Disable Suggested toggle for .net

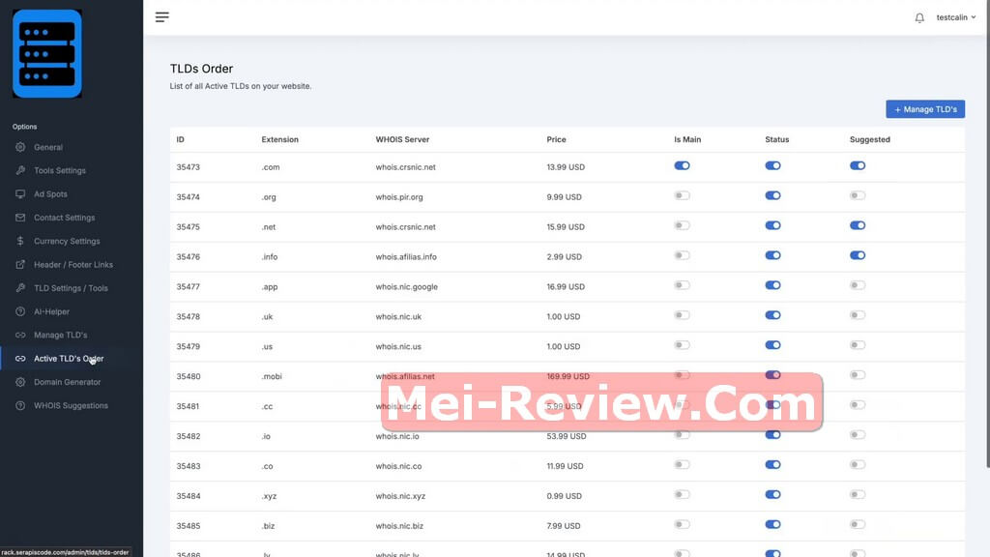click(x=858, y=225)
